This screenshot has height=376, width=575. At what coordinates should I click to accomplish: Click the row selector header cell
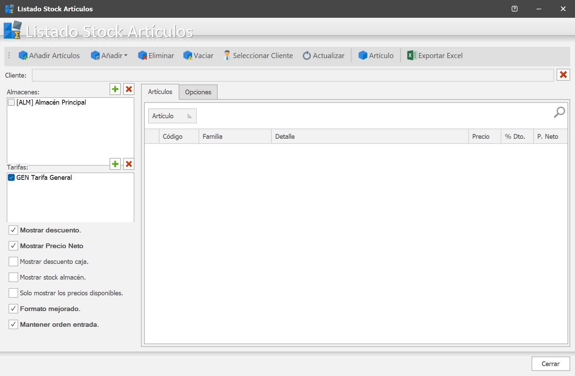(152, 136)
